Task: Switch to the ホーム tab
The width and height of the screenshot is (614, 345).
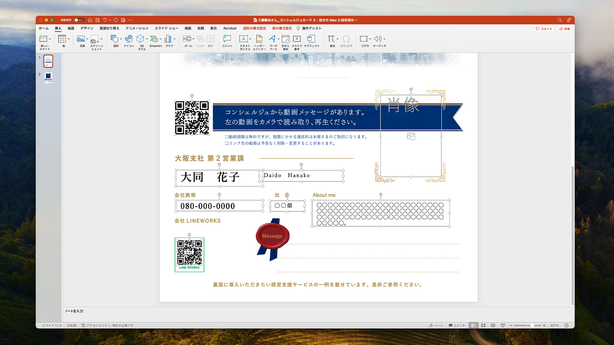Action: pos(43,28)
